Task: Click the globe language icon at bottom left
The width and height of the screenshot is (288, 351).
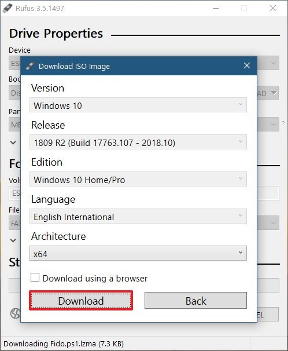Action: 15,313
